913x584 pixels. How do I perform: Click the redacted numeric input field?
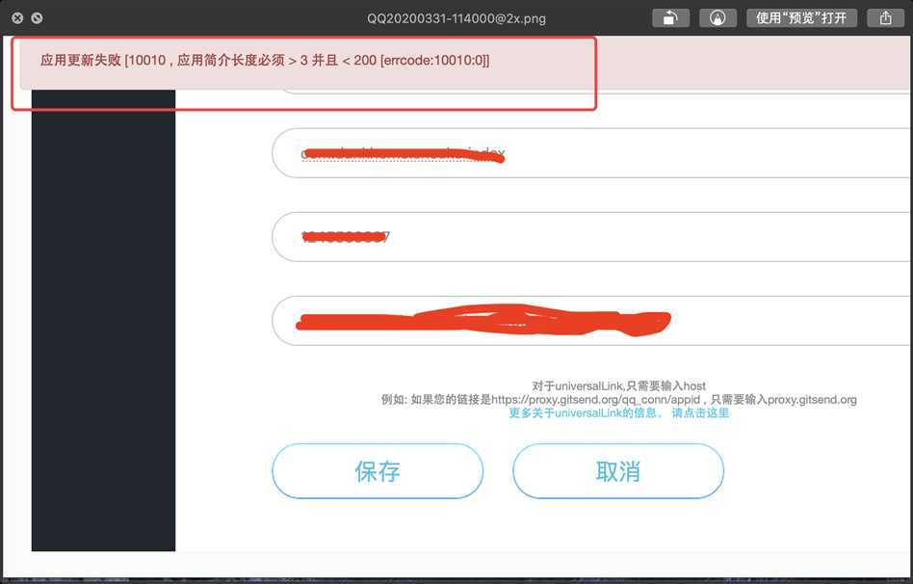[591, 237]
